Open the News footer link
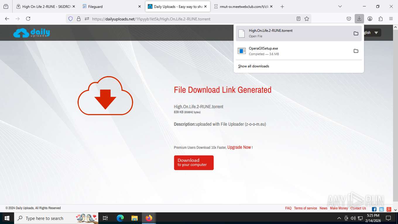 click(x=323, y=208)
